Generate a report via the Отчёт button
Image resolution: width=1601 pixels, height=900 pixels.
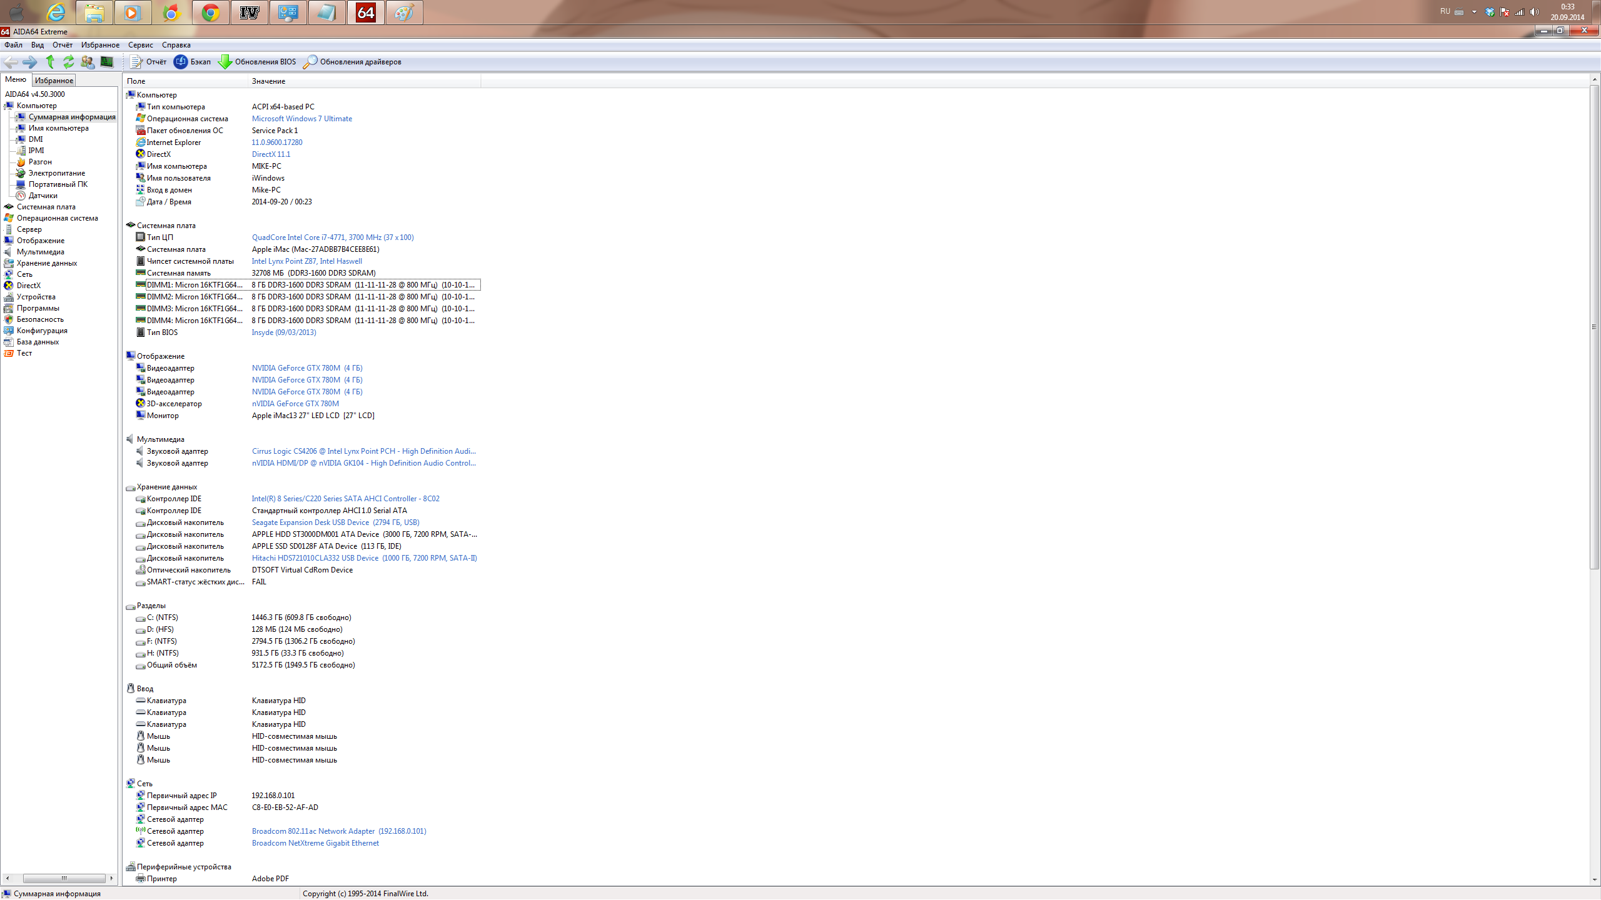[149, 62]
